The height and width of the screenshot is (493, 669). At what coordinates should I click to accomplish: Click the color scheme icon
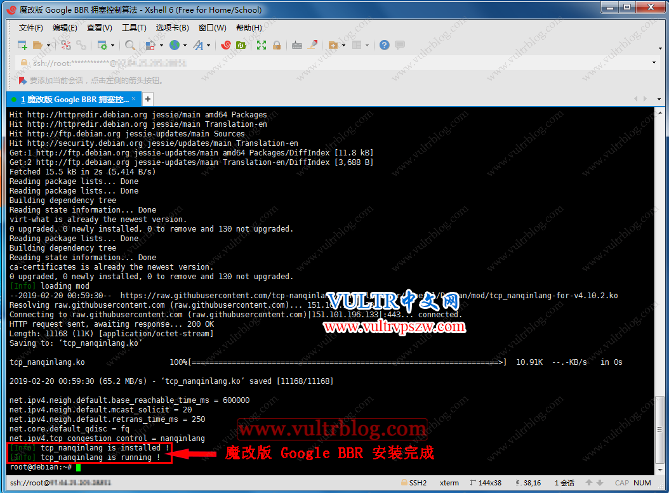click(x=150, y=45)
